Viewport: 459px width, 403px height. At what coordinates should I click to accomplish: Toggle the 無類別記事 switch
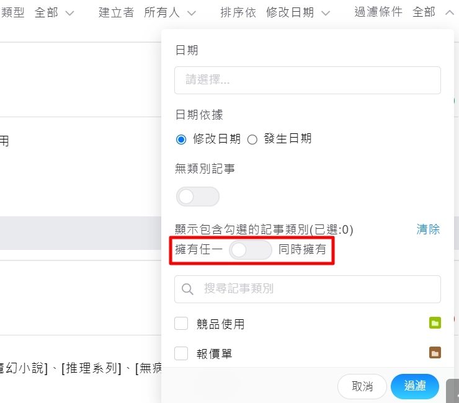coord(198,197)
